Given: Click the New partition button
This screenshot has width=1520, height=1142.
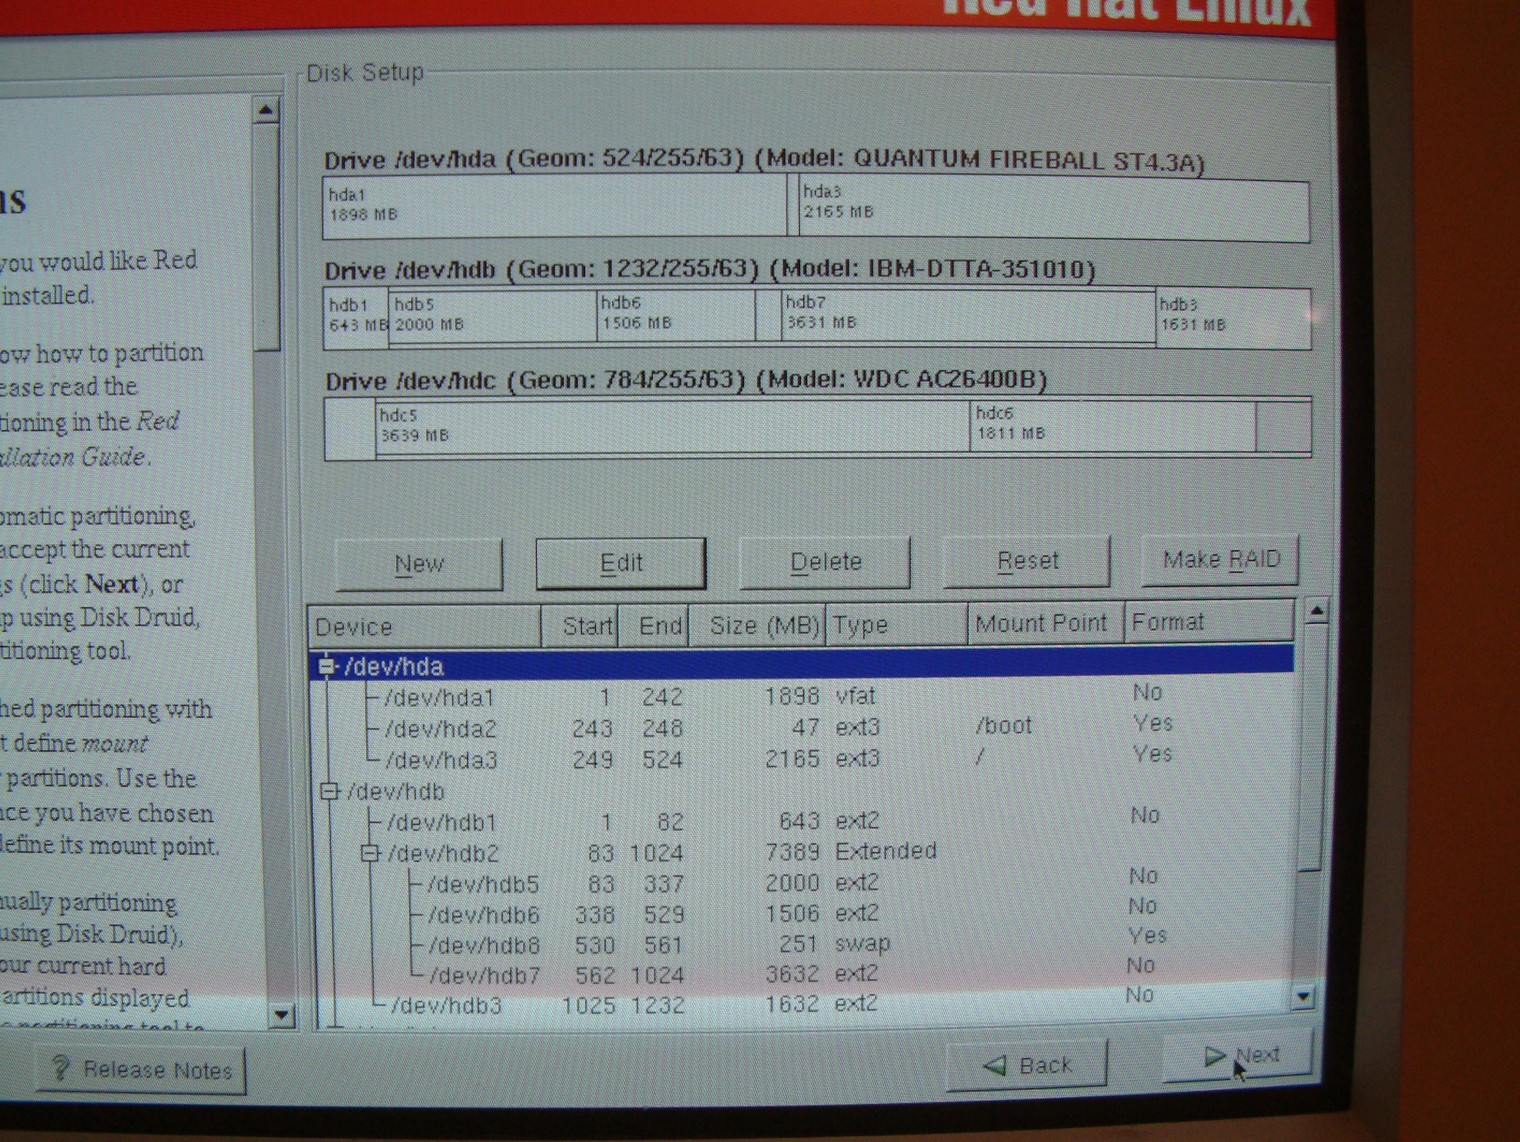Looking at the screenshot, I should [419, 565].
